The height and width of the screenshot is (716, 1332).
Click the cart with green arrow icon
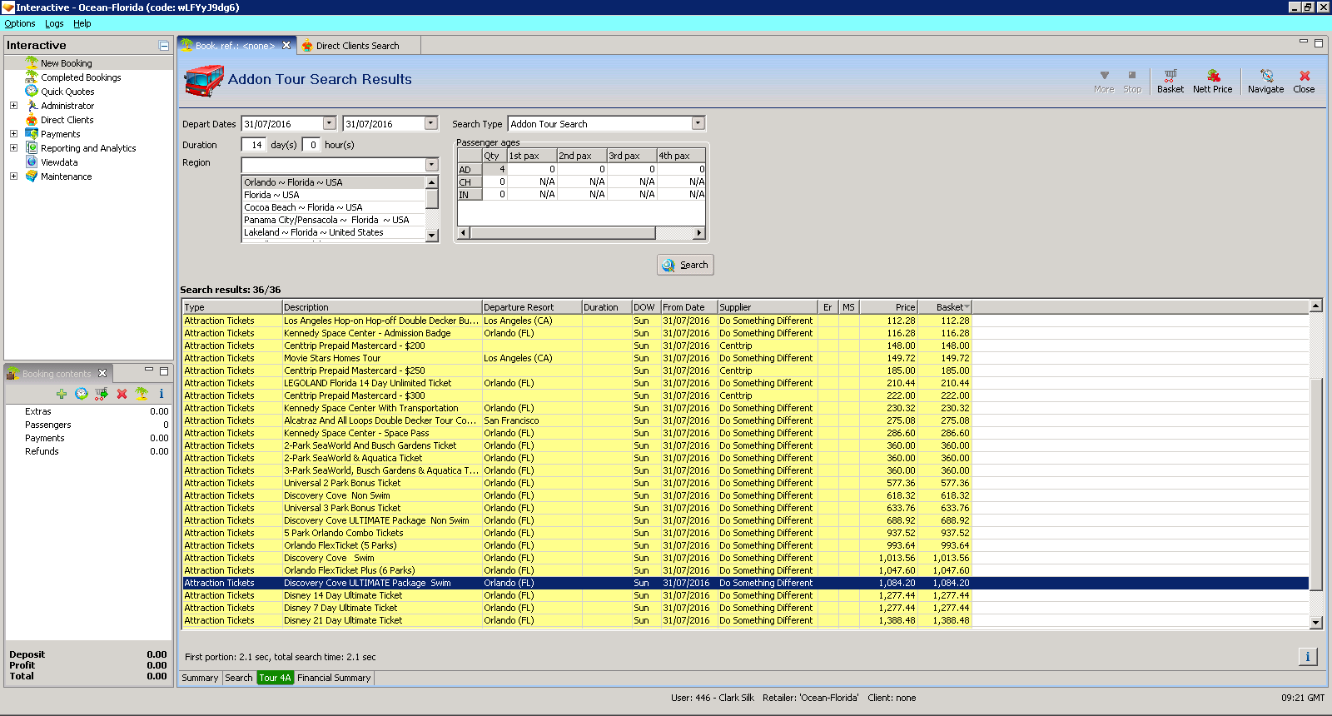[102, 394]
